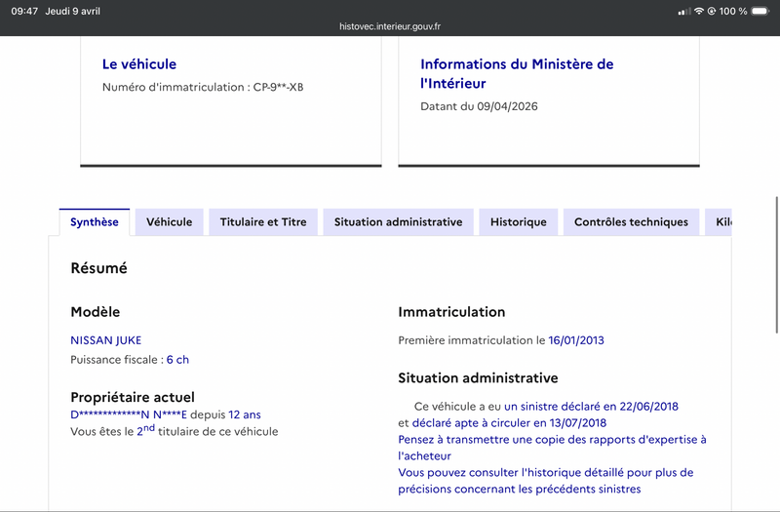Screen dimensions: 780x512
Task: Click the '12 ans' ownership duration
Action: pyautogui.click(x=245, y=414)
